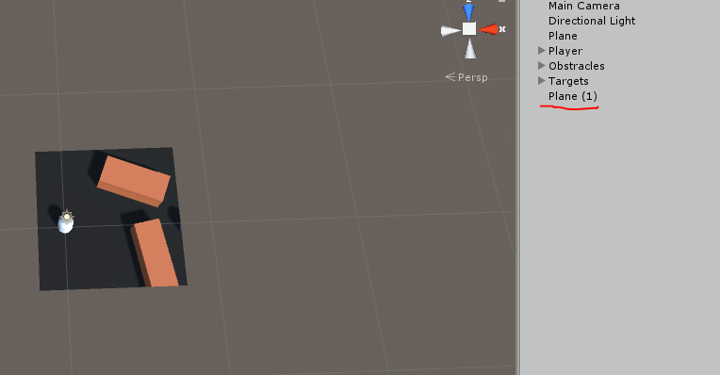Image resolution: width=720 pixels, height=375 pixels.
Task: Click the white bottom cone on gizmo
Action: coord(469,49)
